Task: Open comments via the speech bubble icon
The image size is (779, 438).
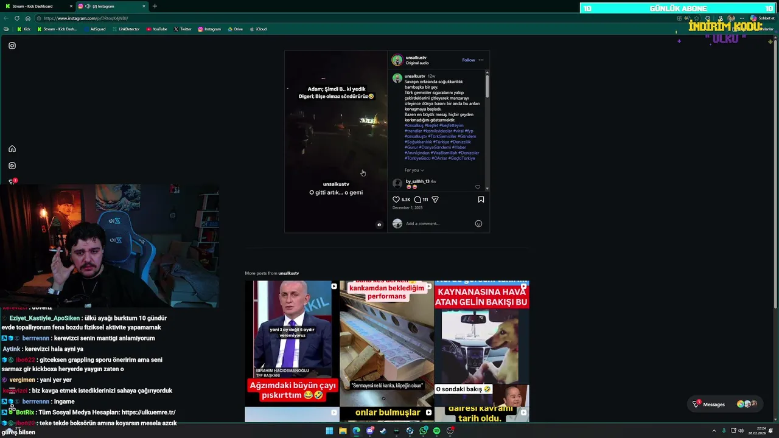Action: pyautogui.click(x=417, y=200)
